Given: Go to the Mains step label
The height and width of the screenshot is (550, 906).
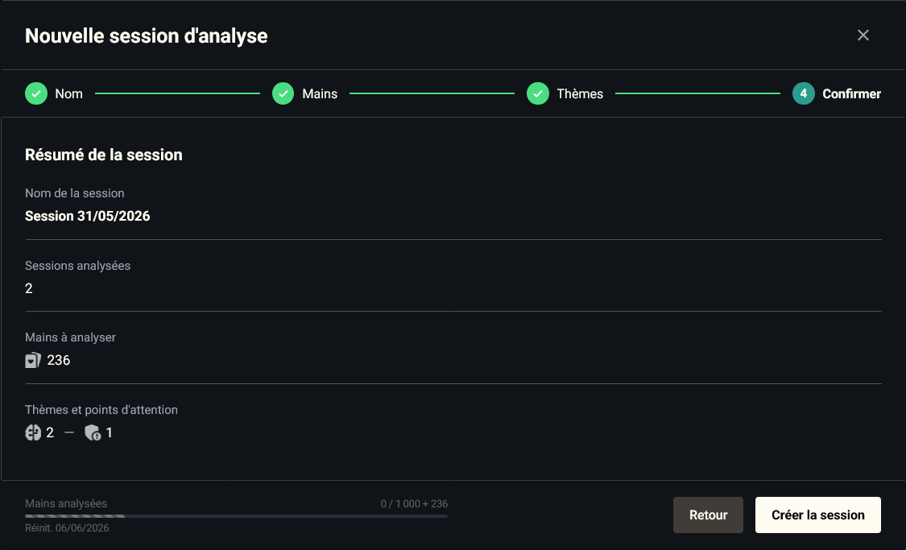Looking at the screenshot, I should [320, 93].
